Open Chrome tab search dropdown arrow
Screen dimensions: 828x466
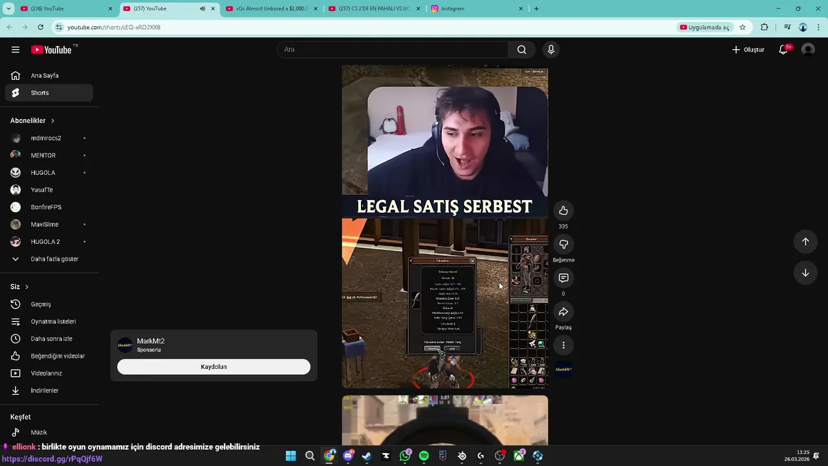pos(8,8)
